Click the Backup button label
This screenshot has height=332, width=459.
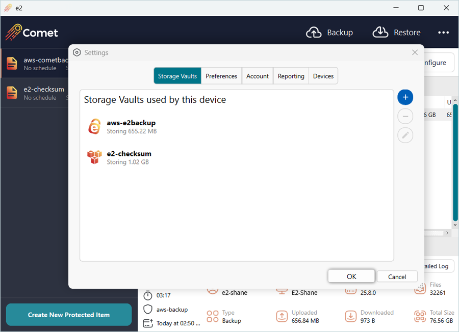pyautogui.click(x=340, y=33)
